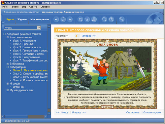The width and height of the screenshot is (165, 124).
Task: Click the back arrow toolbar icon
Action: pos(56,20)
